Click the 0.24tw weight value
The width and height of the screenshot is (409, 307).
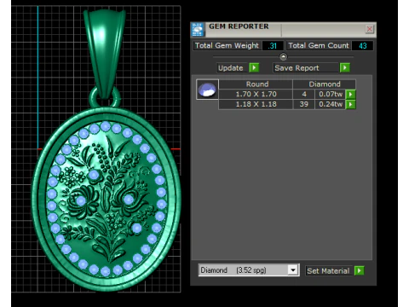331,104
